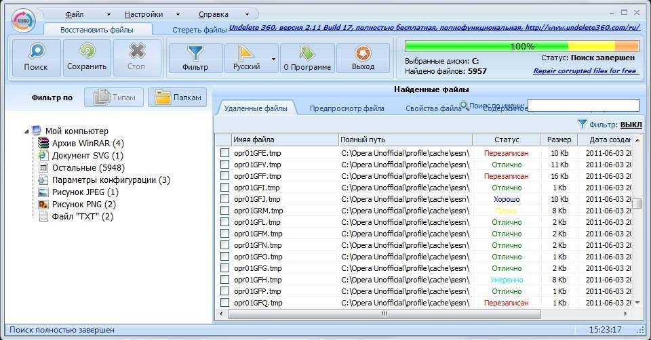
Task: Open the dropdown arrow next to Справка
Action: pyautogui.click(x=247, y=14)
